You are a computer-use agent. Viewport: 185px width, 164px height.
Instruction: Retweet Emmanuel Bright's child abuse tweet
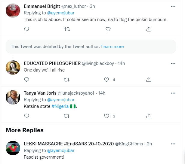(x=67, y=29)
